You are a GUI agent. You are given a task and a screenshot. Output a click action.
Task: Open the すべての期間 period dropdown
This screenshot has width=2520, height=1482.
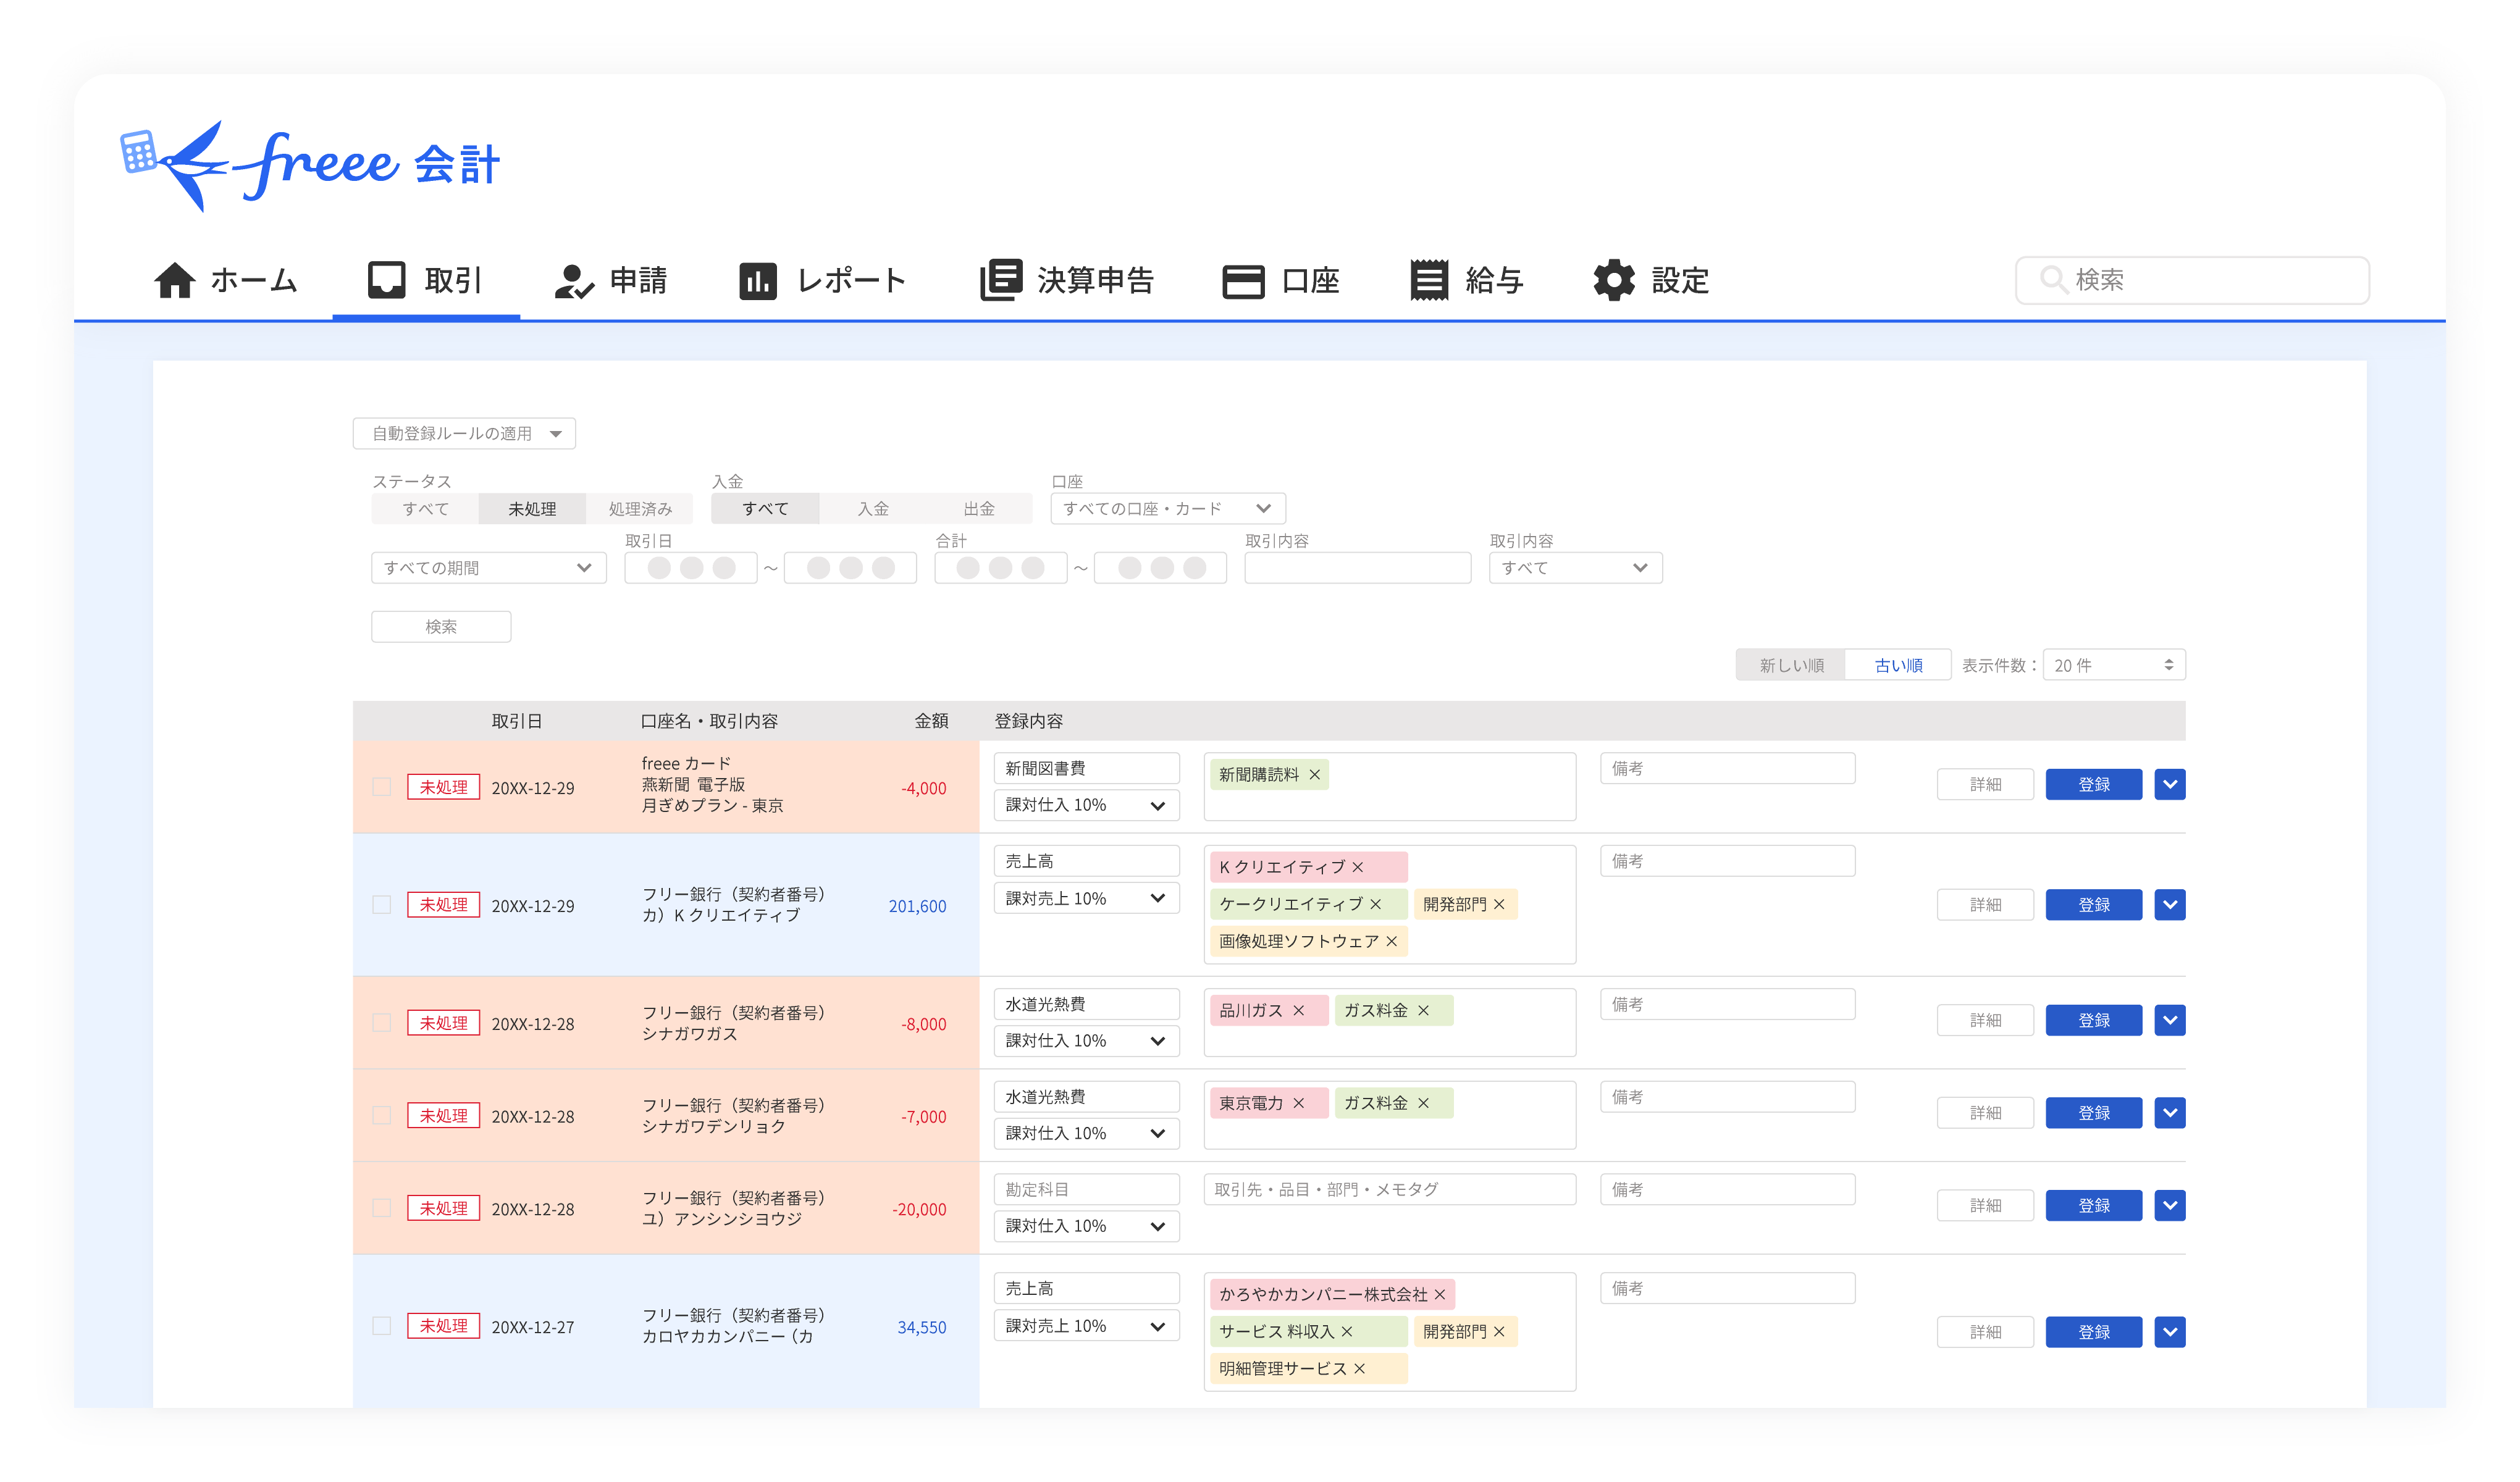(488, 568)
